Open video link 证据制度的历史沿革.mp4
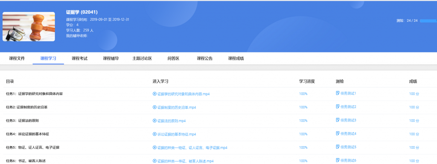The image size is (437, 164). coord(177,107)
